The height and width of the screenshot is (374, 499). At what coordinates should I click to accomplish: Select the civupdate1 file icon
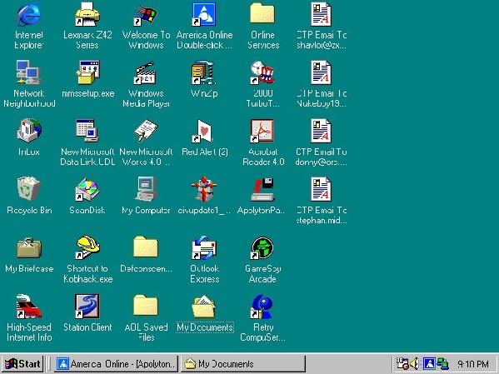coord(204,189)
